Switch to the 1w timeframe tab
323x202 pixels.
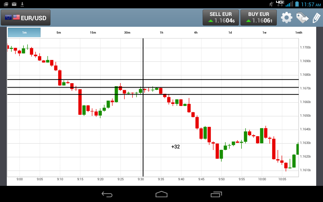tap(264, 33)
